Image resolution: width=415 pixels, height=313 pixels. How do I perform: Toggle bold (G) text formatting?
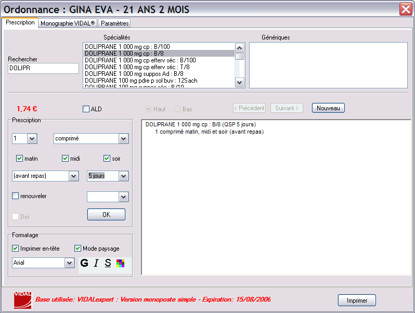pyautogui.click(x=84, y=263)
